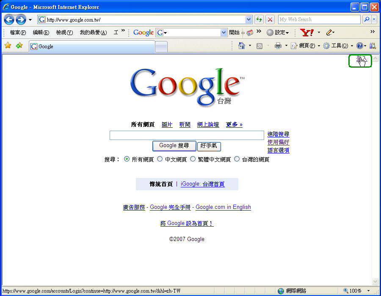
Task: Open the 編輯(E) menu
Action: pyautogui.click(x=41, y=32)
